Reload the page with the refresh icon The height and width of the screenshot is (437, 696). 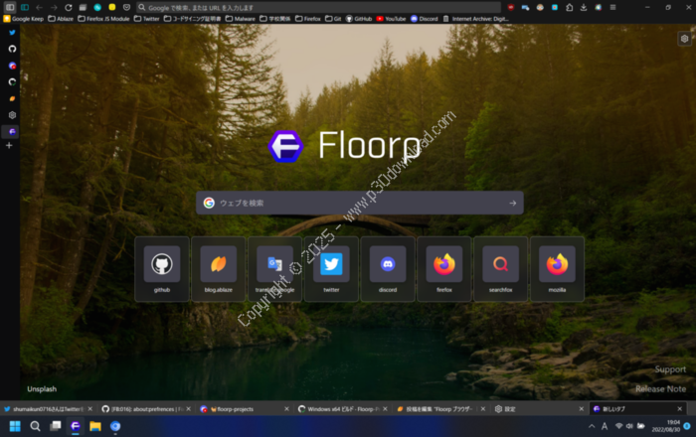[x=69, y=7]
